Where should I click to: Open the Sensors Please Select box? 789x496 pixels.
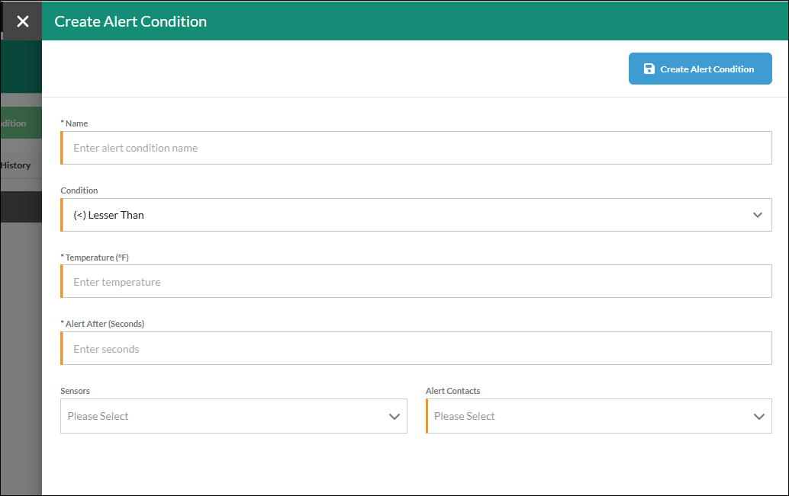click(233, 416)
